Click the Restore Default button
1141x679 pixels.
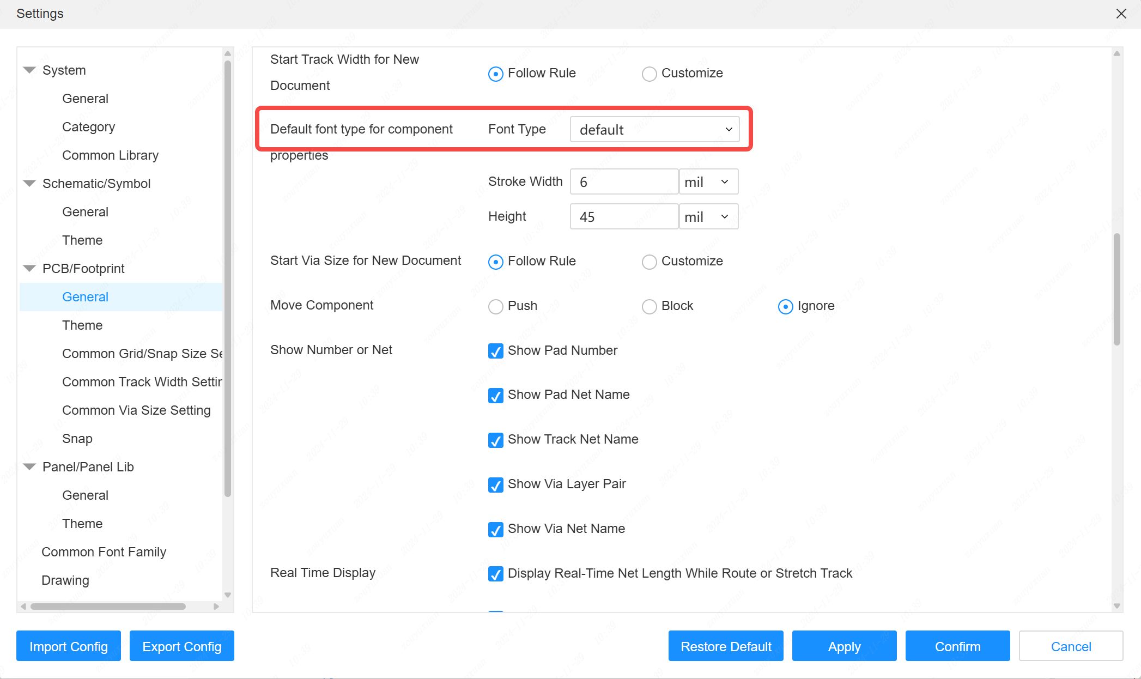click(x=725, y=646)
